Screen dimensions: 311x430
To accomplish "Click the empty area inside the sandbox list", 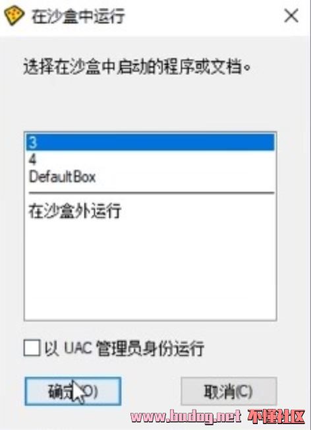I will [x=150, y=270].
